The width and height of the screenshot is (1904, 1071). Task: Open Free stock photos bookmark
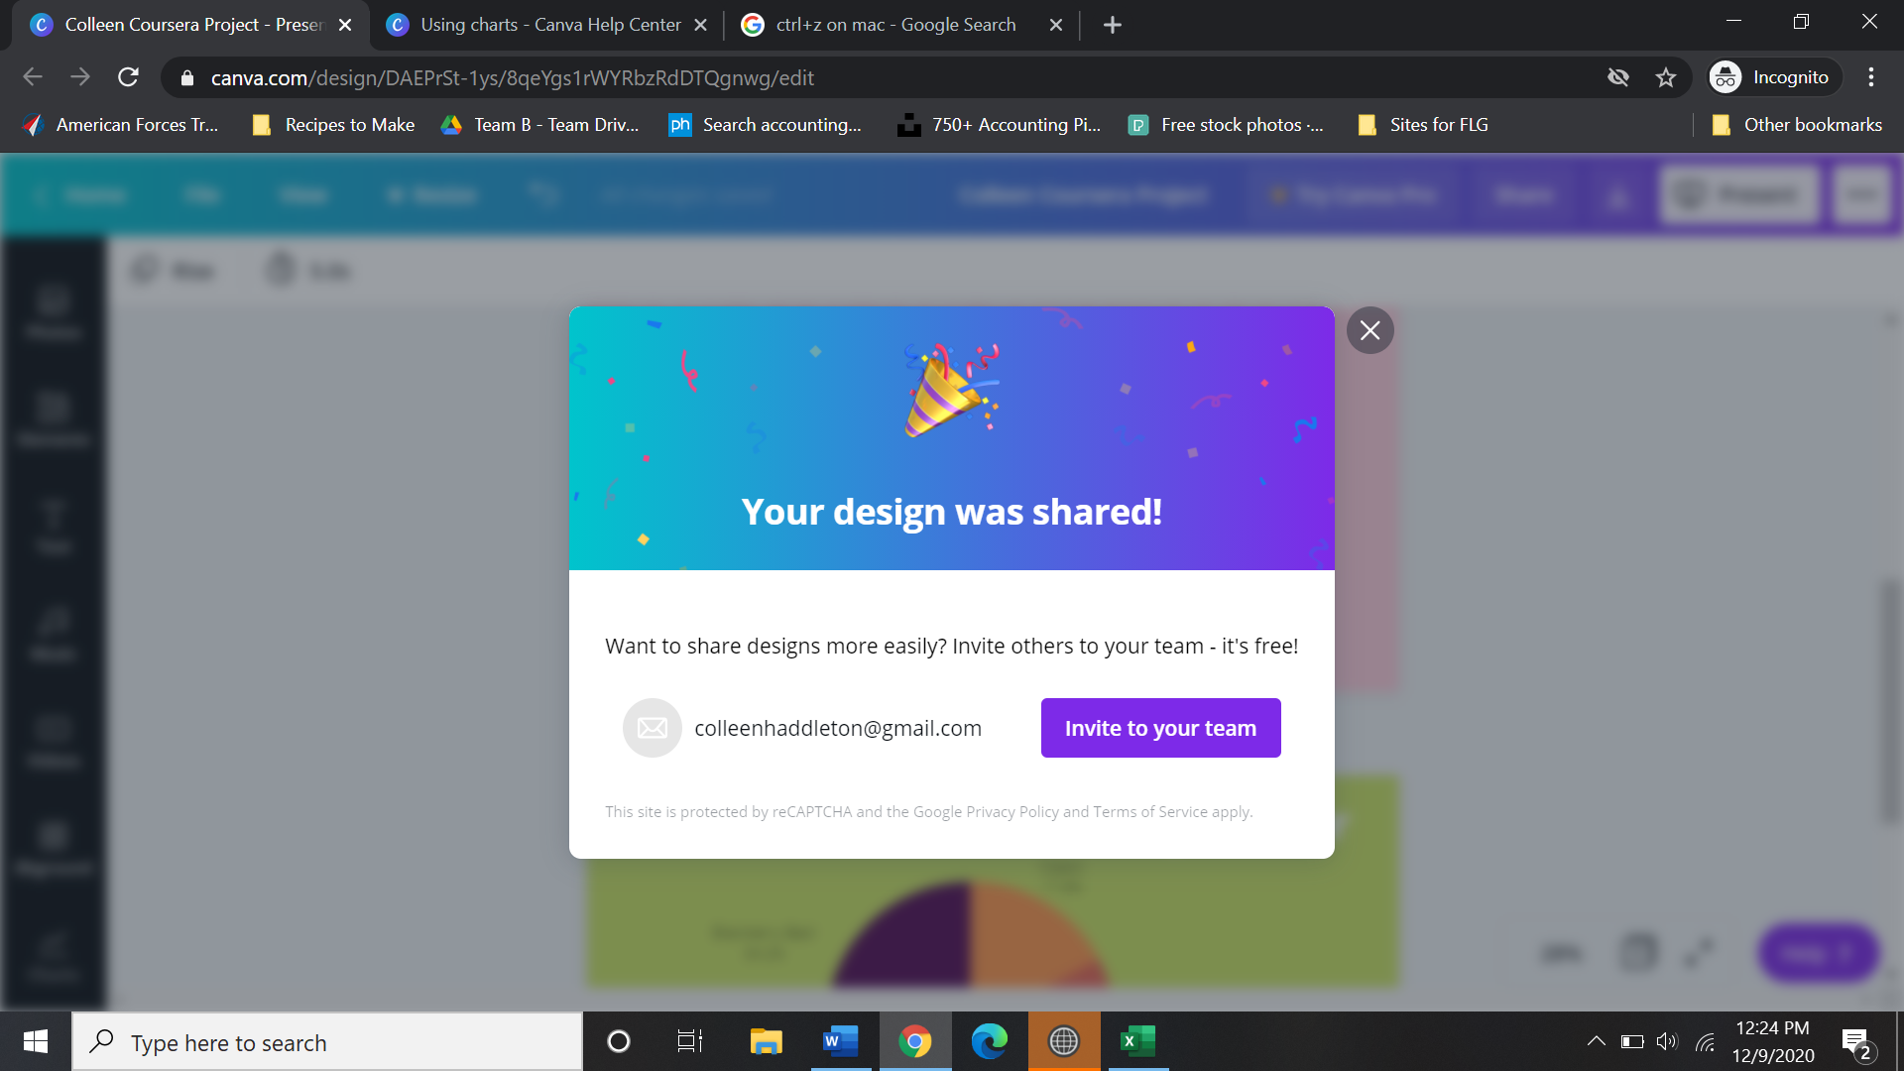pos(1227,125)
